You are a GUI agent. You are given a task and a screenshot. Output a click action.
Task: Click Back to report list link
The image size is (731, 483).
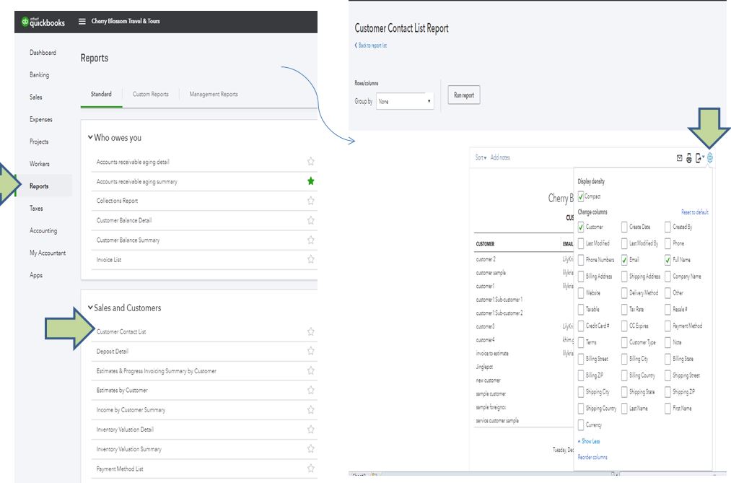[371, 45]
